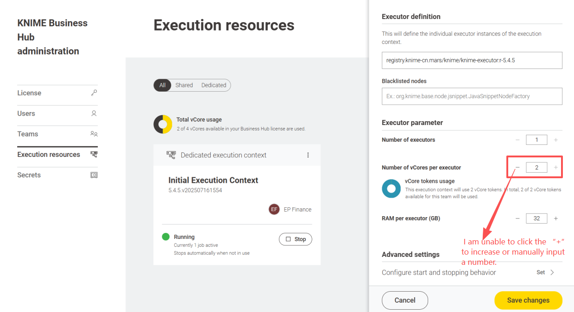Open the execution context three-dot menu
This screenshot has width=574, height=312.
point(308,155)
